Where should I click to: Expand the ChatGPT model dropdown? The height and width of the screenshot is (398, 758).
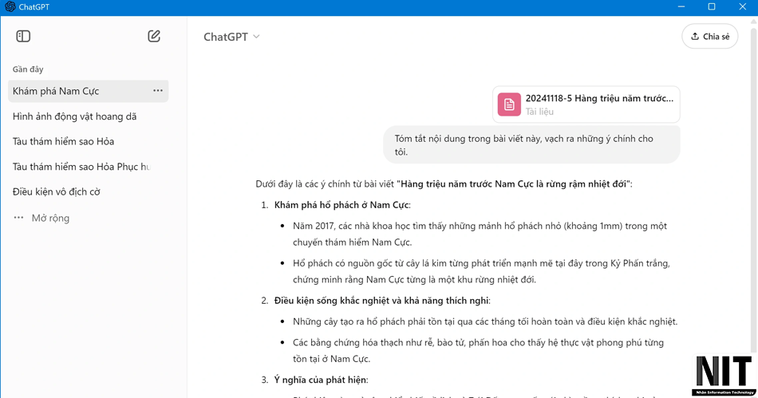tap(231, 37)
